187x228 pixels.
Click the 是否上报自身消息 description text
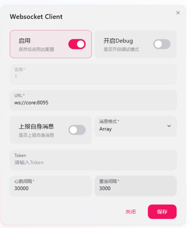click(37, 135)
